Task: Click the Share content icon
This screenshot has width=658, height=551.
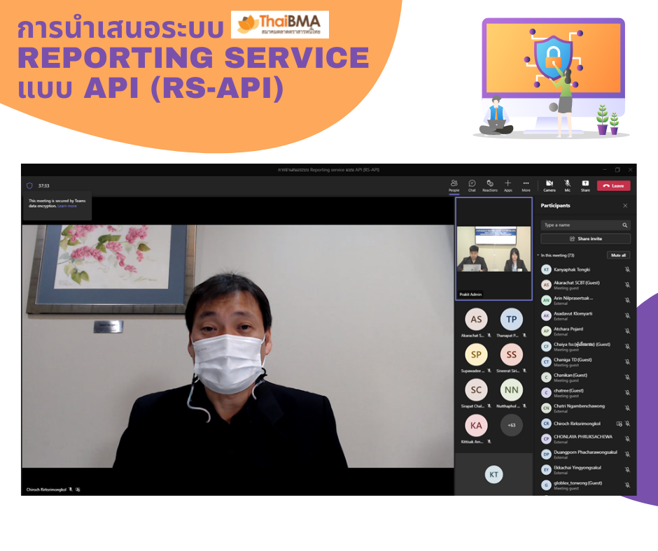Action: 585,185
